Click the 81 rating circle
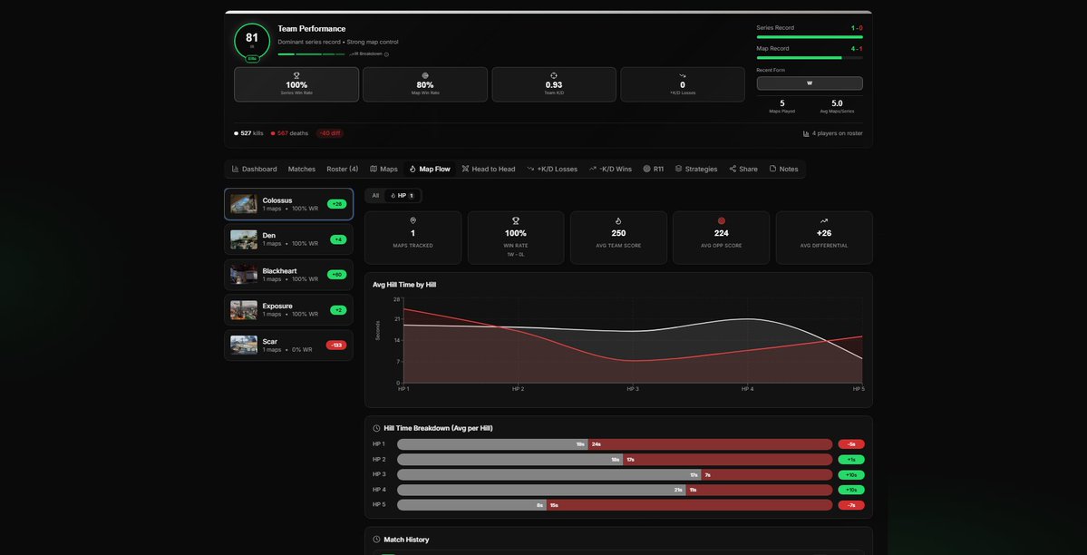1087x555 pixels. 252,41
